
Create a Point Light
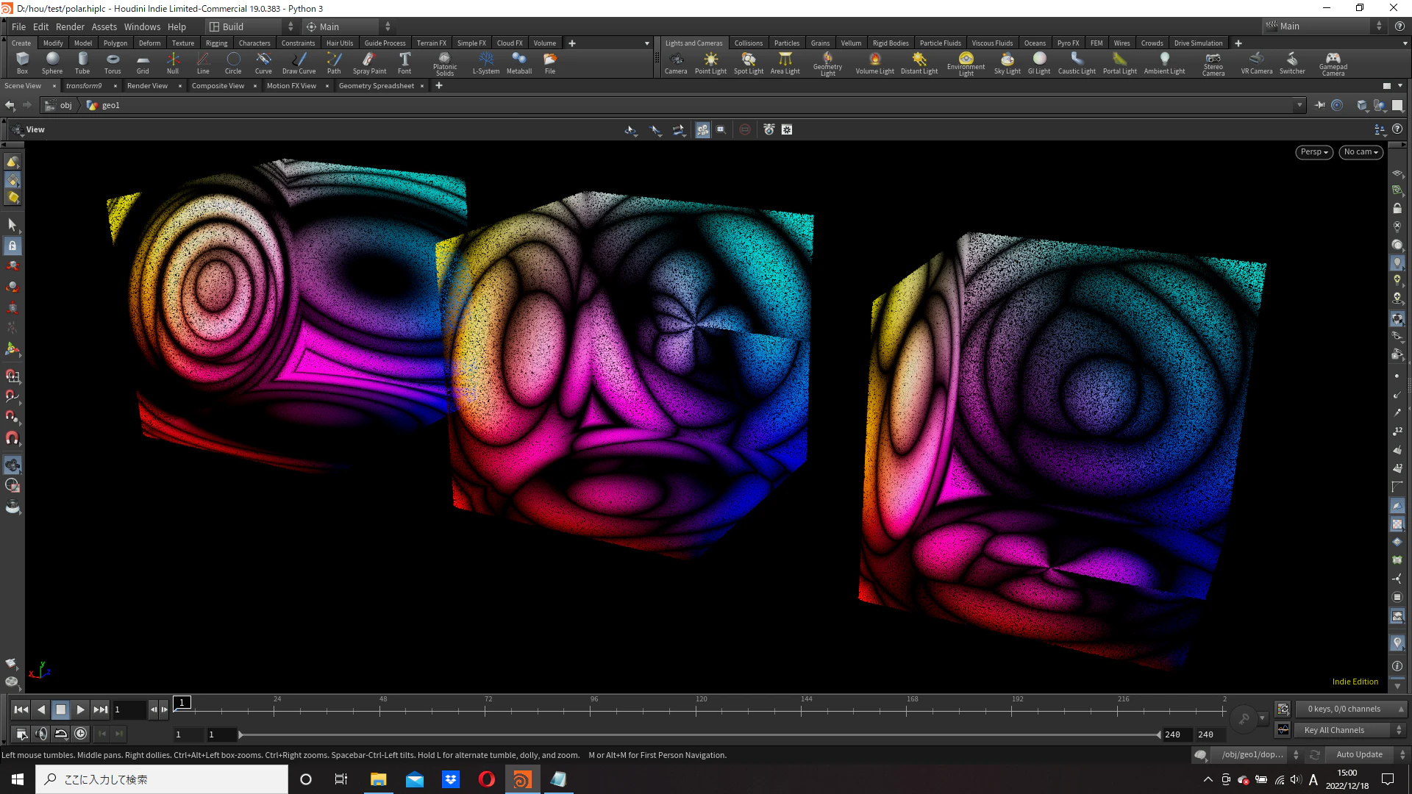click(x=710, y=63)
